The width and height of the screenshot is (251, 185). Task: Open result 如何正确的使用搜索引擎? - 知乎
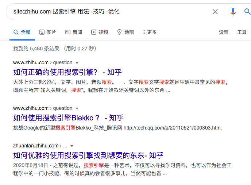coord(67,72)
